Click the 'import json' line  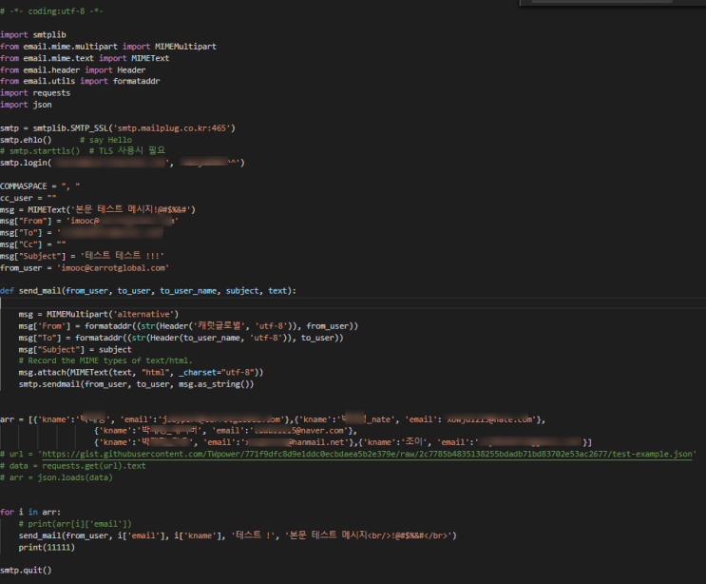(26, 105)
